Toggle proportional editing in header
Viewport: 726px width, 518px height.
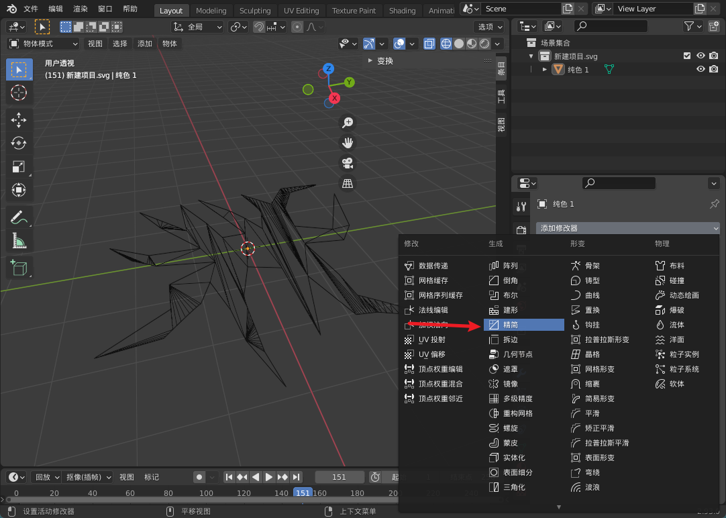click(297, 27)
